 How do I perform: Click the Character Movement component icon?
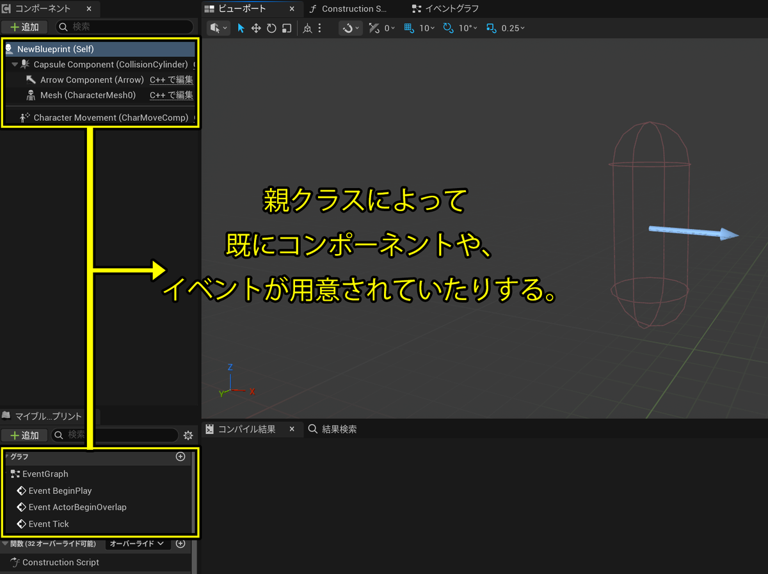tap(25, 118)
